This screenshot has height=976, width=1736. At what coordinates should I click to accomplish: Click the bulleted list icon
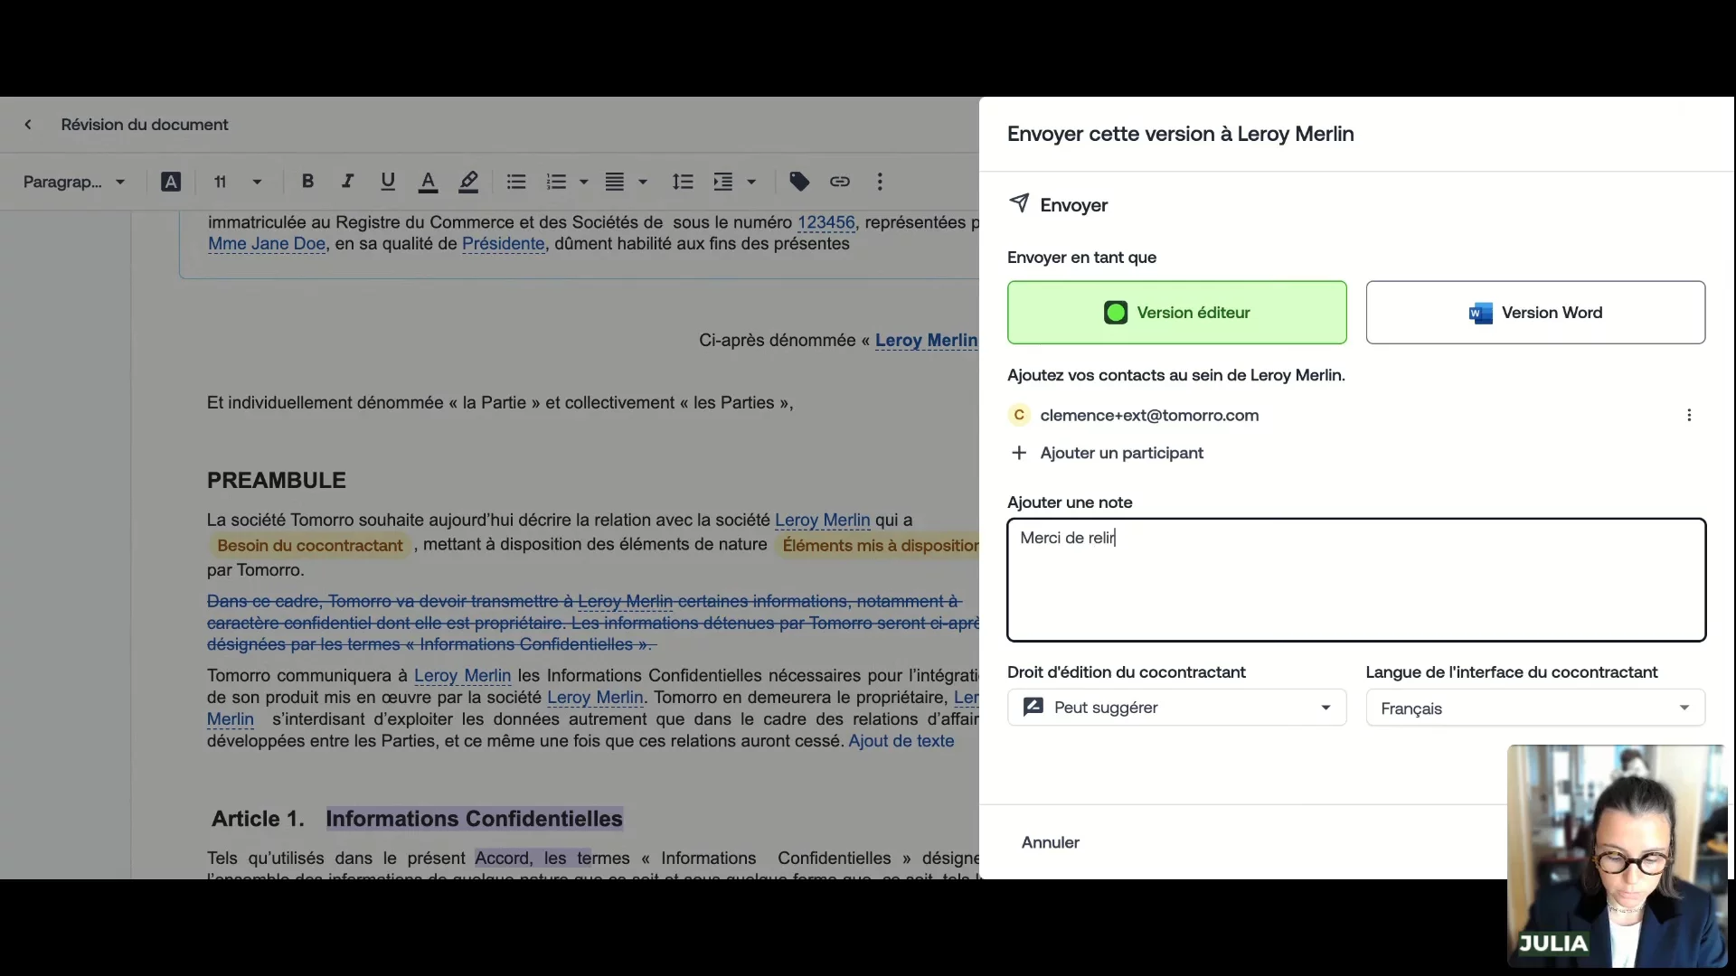[x=516, y=182]
